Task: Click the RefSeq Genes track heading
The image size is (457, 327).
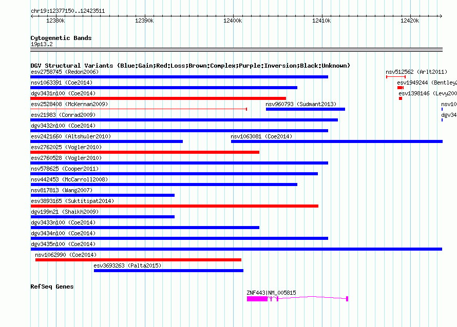Action: [52, 287]
